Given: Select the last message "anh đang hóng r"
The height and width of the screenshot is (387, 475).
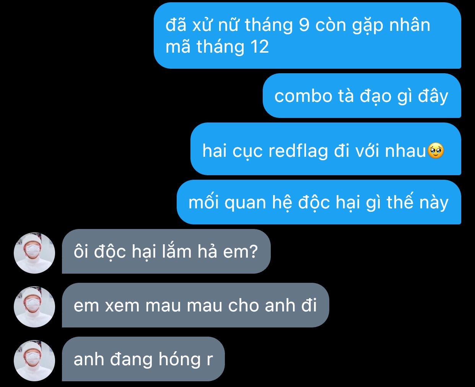Looking at the screenshot, I should [x=143, y=359].
